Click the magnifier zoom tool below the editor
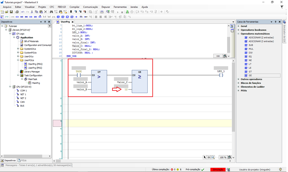 [213, 157]
